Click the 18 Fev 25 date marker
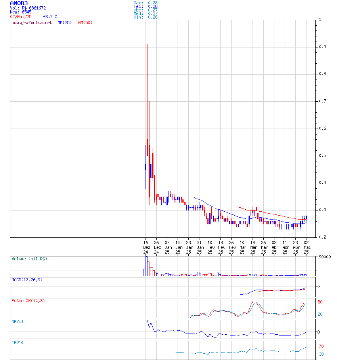337x364 pixels. point(221,247)
